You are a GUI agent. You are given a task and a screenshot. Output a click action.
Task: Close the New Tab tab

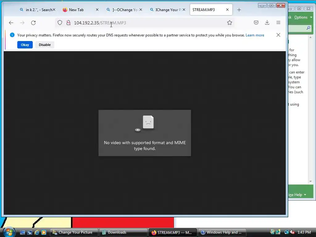pos(97,10)
